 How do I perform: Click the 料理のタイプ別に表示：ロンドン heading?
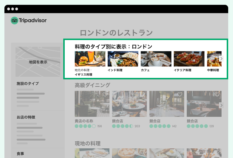[x=114, y=47]
